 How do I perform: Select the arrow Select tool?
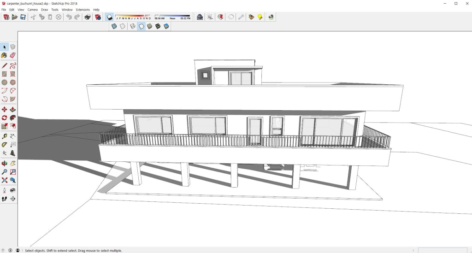click(4, 47)
